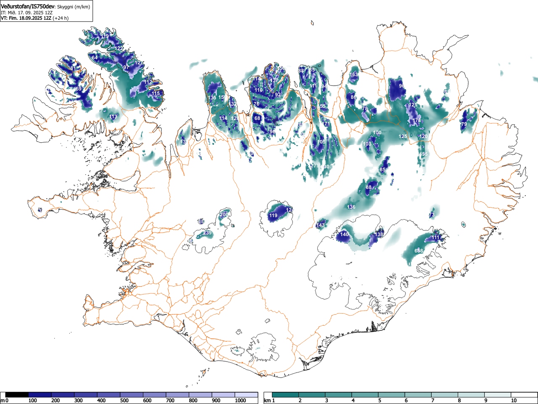Click the '136' visibility value
The height and width of the screenshot is (404, 538).
(x=351, y=207)
